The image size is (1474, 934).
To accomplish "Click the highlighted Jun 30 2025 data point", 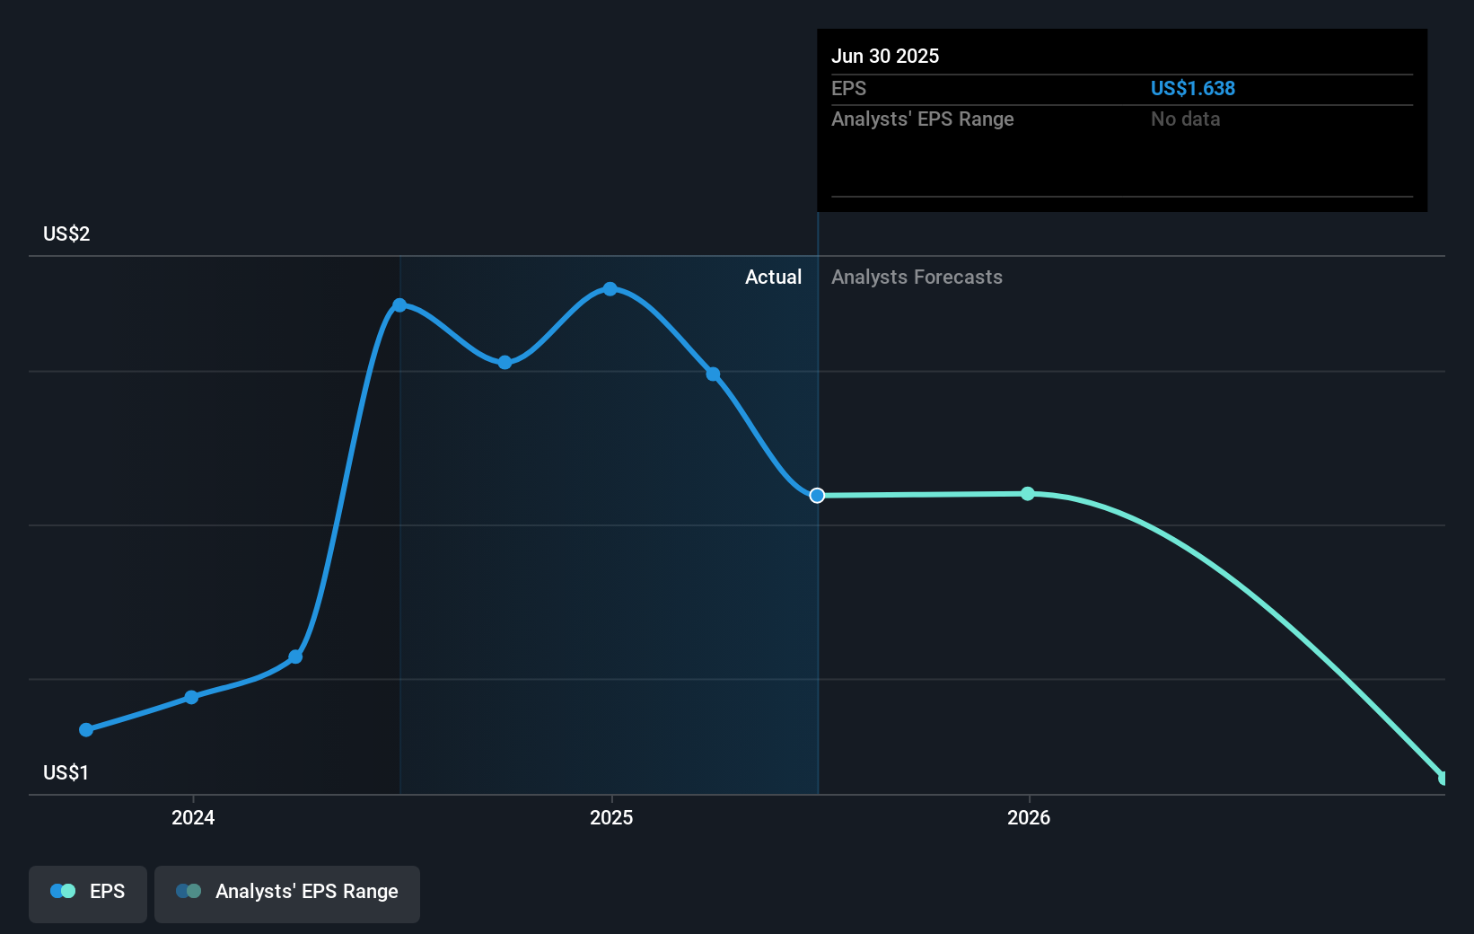I will click(x=817, y=496).
